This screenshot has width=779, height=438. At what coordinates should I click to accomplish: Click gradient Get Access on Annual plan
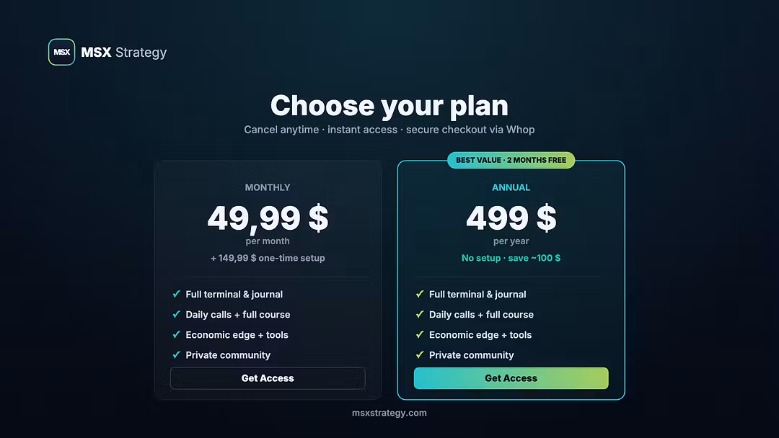click(511, 378)
